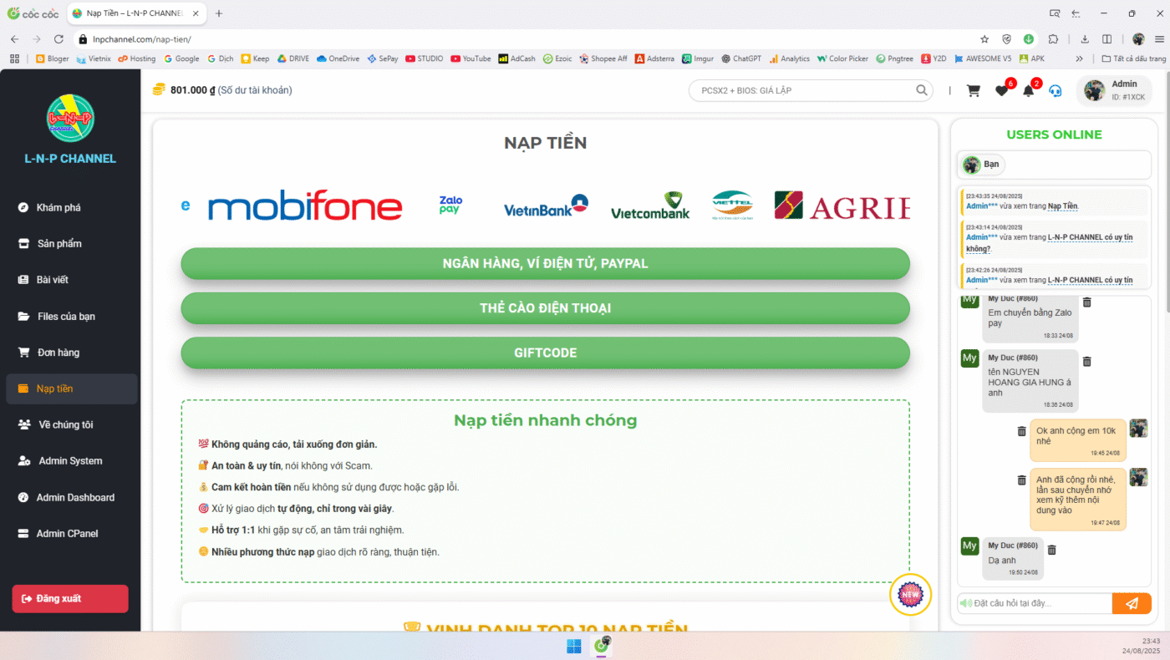Open Đơn hàng in sidebar
The width and height of the screenshot is (1170, 660).
(58, 353)
